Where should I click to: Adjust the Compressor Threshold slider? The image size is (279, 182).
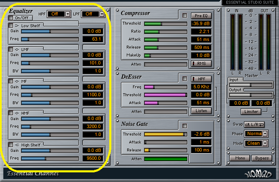166,24
